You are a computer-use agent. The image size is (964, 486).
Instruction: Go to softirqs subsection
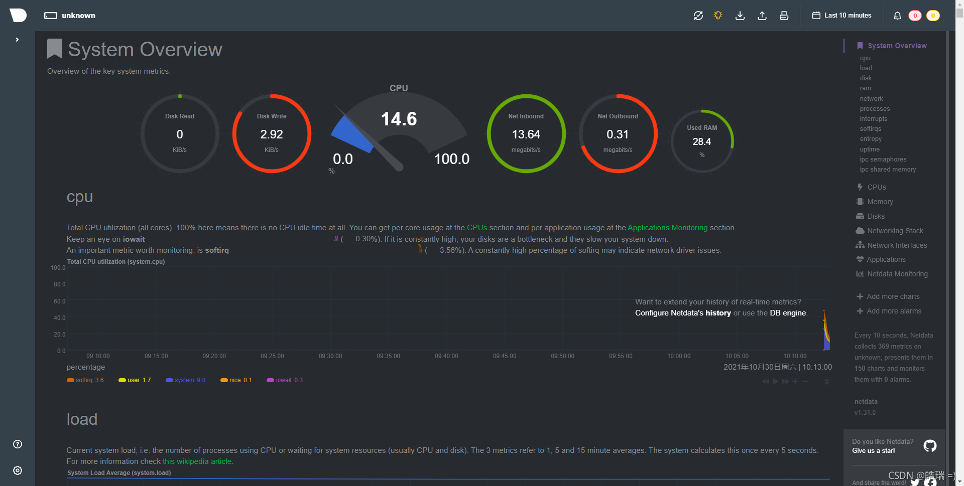[870, 129]
